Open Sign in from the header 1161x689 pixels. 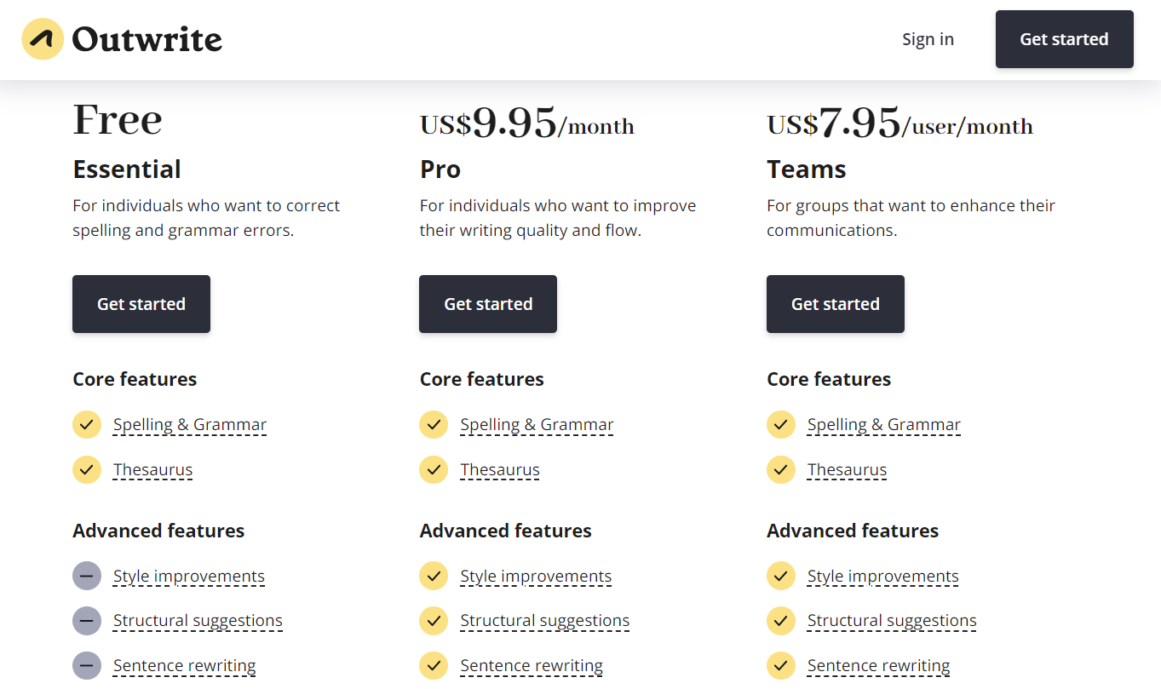coord(928,39)
